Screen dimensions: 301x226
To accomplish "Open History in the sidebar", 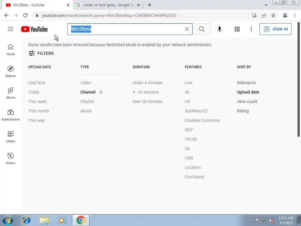I will point(11,159).
